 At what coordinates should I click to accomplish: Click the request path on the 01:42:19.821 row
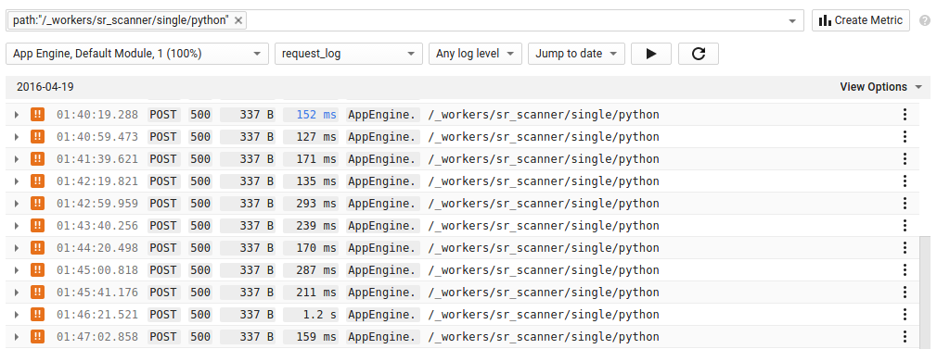(544, 181)
